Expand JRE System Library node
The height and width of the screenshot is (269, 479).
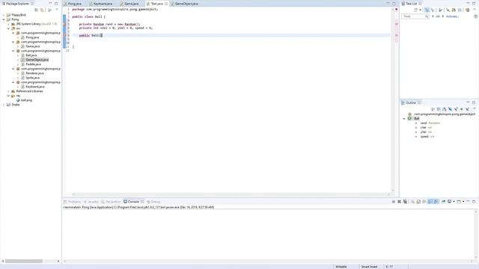8,24
